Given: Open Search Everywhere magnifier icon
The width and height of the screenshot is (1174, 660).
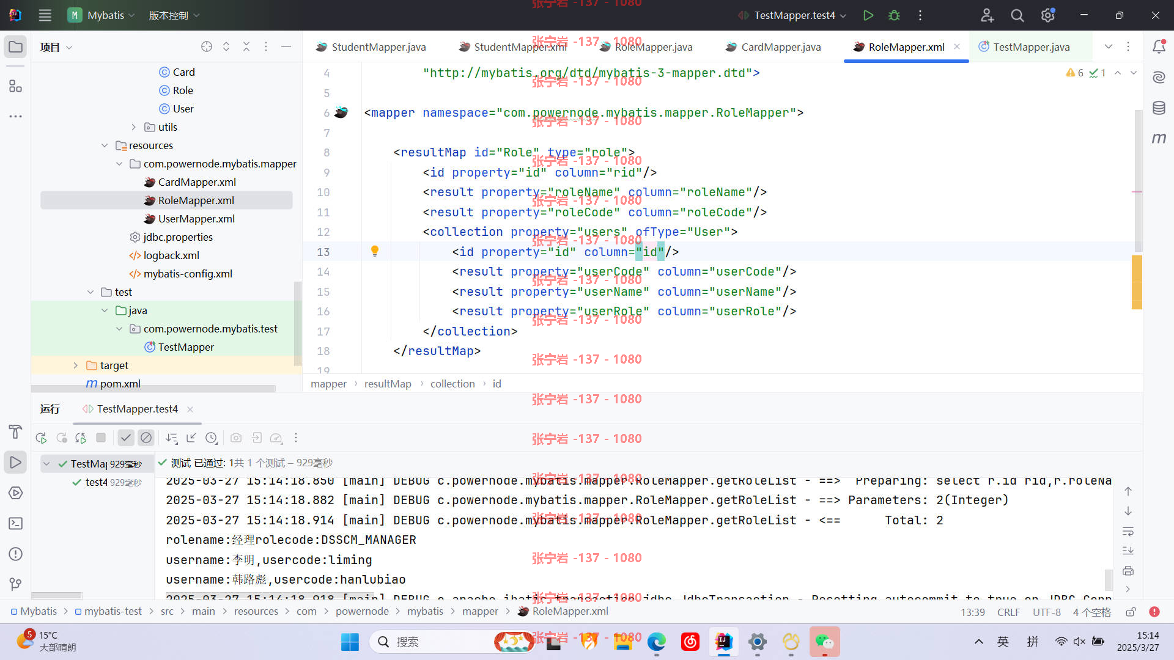Looking at the screenshot, I should point(1017,15).
